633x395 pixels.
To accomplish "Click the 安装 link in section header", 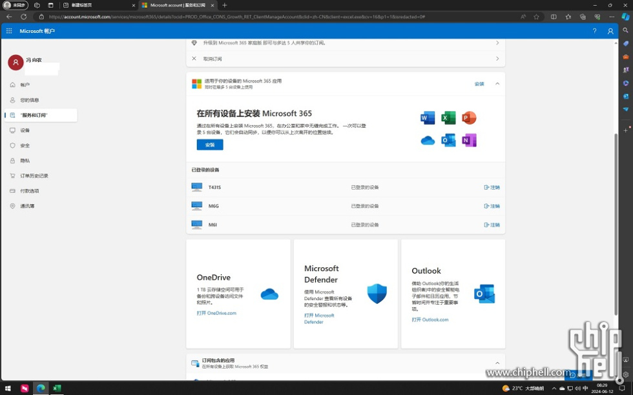I will click(479, 84).
